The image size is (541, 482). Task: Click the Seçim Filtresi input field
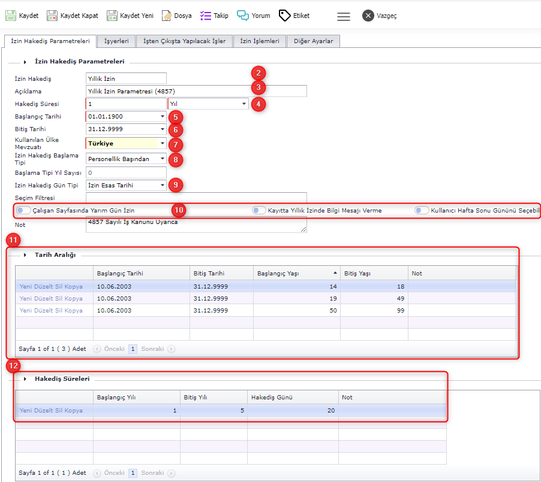pyautogui.click(x=196, y=198)
